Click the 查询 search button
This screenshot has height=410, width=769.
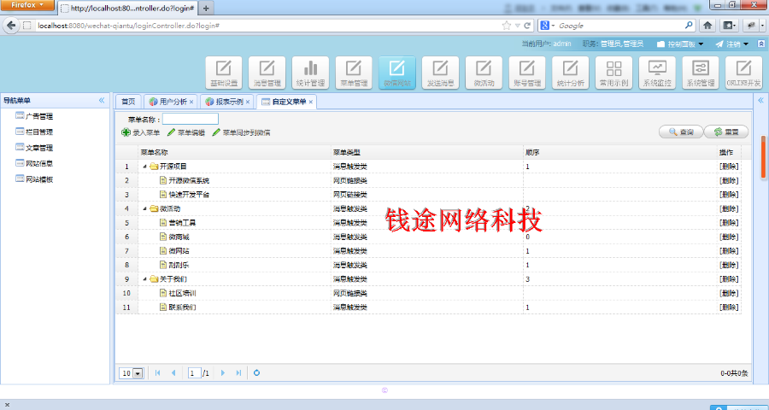(x=681, y=132)
